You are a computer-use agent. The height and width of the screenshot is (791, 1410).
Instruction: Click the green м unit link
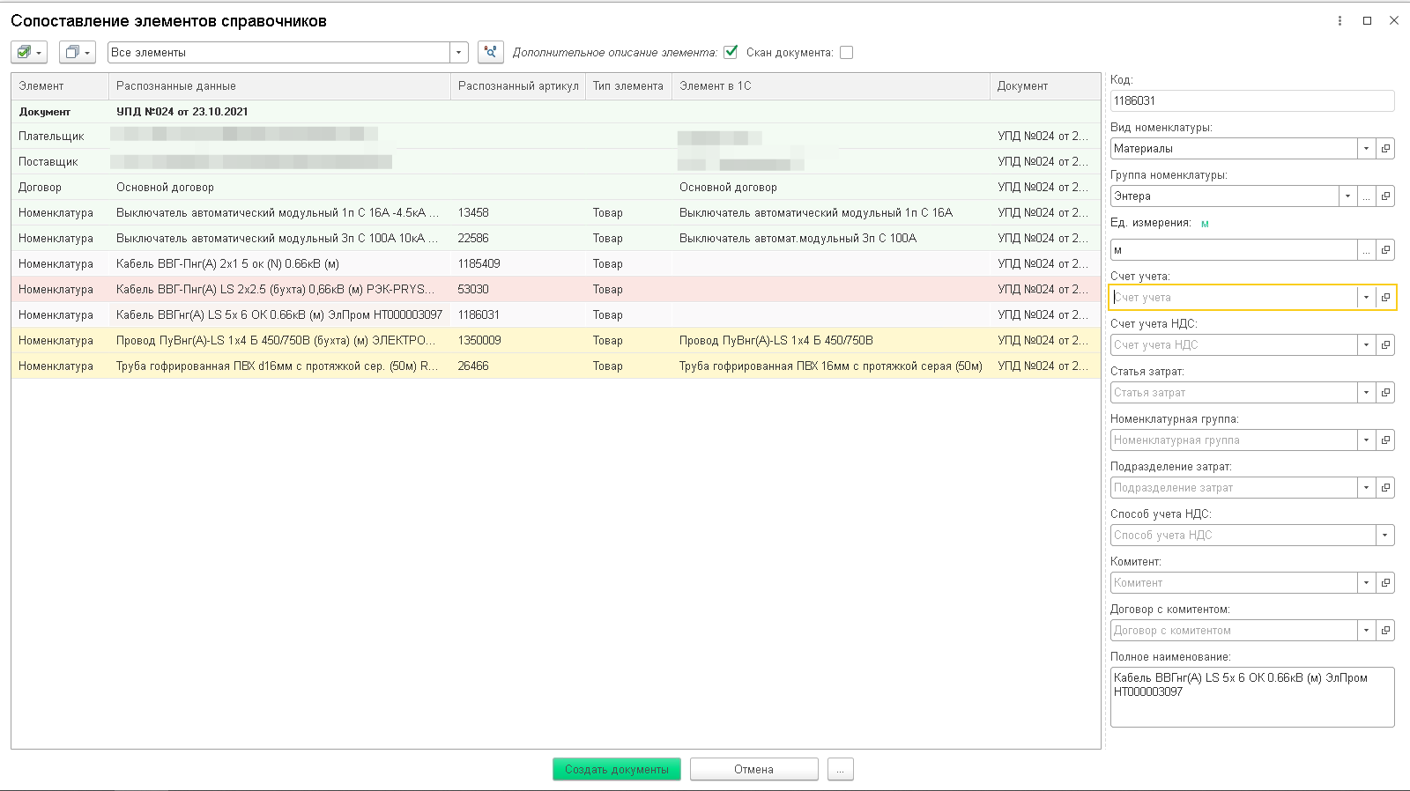point(1205,224)
